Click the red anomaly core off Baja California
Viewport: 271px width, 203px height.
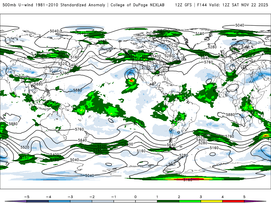pos(131,81)
